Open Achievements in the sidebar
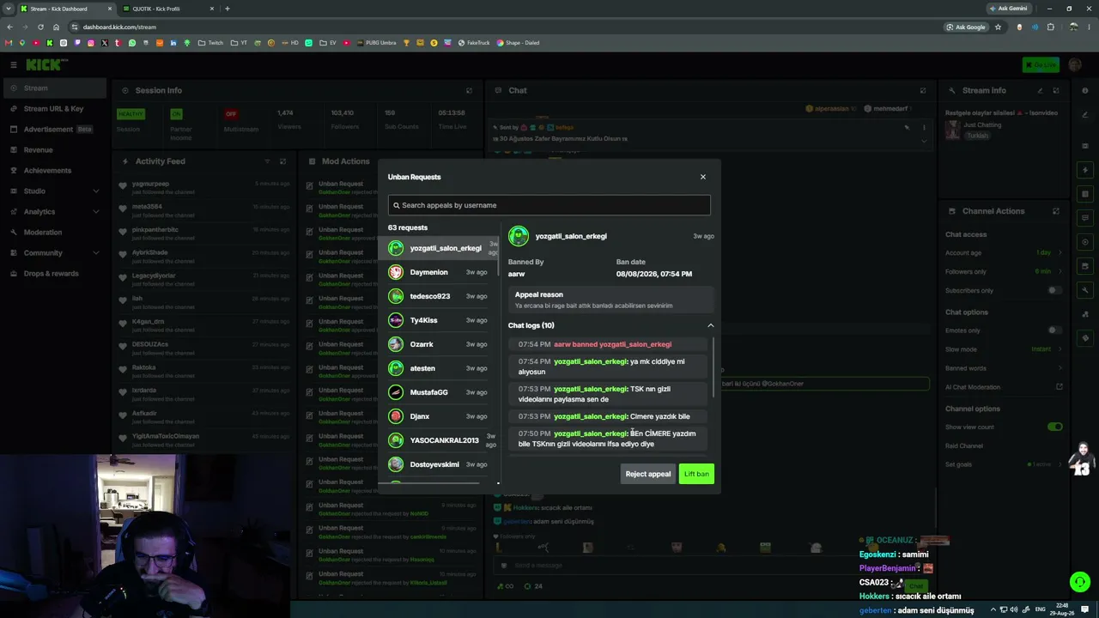 53,171
